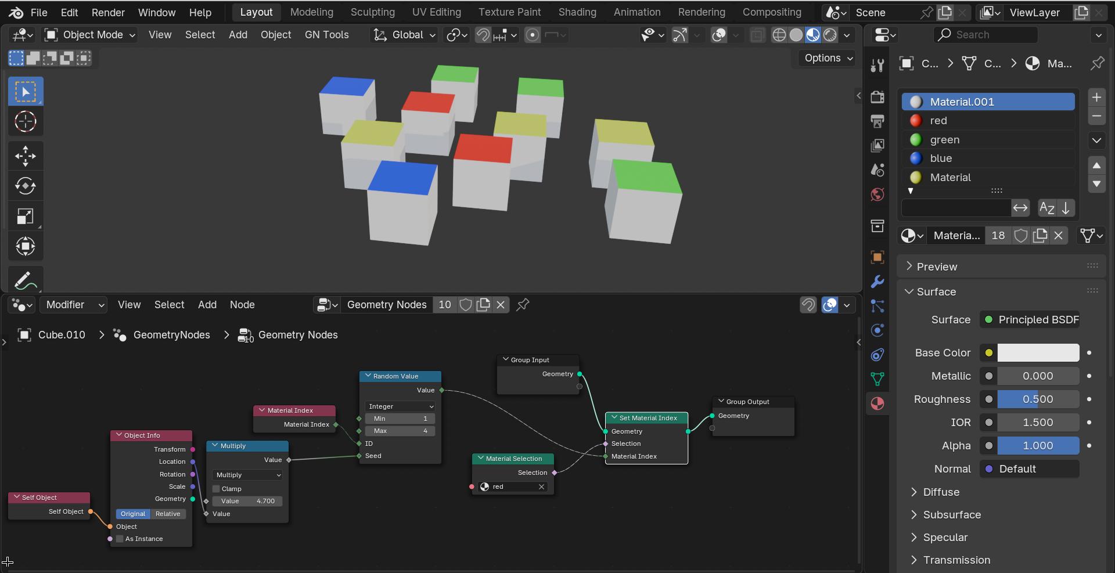Toggle proportional editing in viewport
Screen dimensions: 1115x573
click(x=533, y=35)
